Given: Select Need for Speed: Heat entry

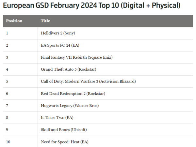Looking at the screenshot, I should click(64, 141).
